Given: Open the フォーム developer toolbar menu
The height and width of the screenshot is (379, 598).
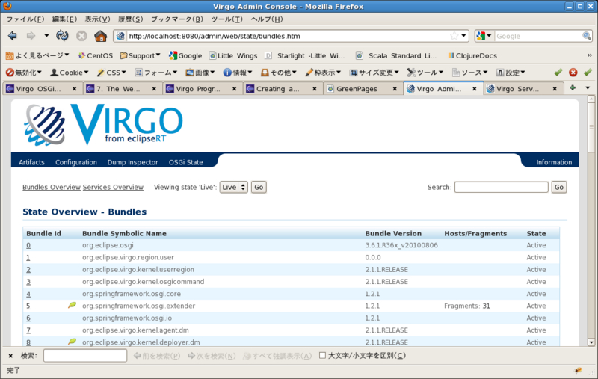Looking at the screenshot, I should tap(156, 72).
